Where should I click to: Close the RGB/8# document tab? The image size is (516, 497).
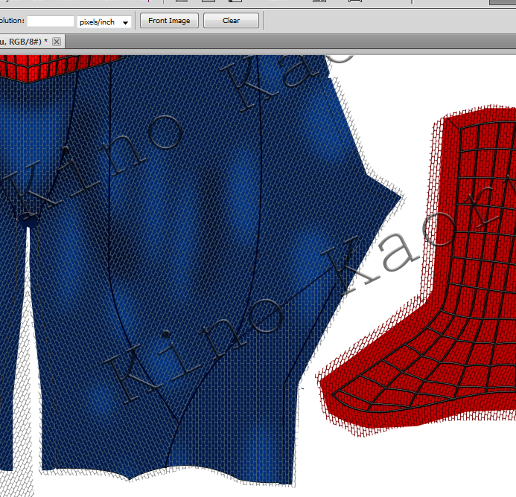click(57, 42)
